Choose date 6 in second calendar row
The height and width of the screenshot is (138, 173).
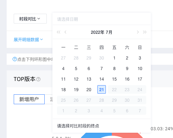(x=89, y=69)
